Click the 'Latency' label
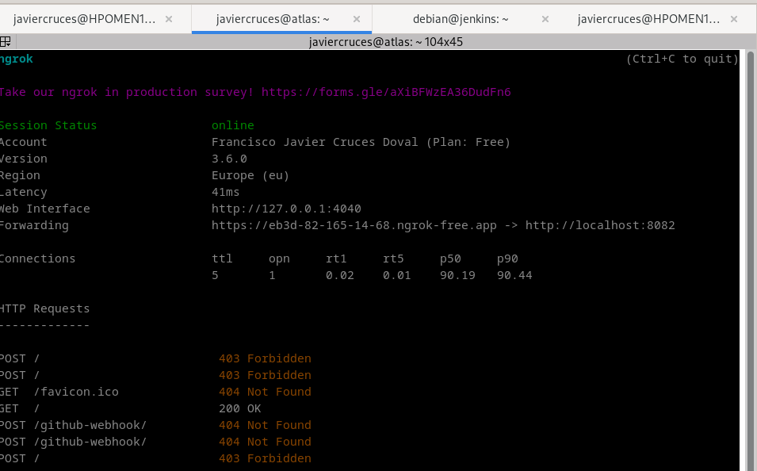757x471 pixels. [x=23, y=192]
